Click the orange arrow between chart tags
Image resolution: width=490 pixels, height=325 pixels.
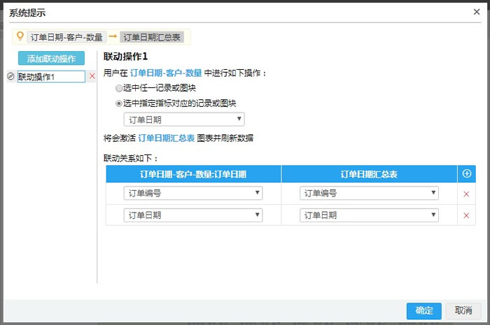pyautogui.click(x=112, y=36)
